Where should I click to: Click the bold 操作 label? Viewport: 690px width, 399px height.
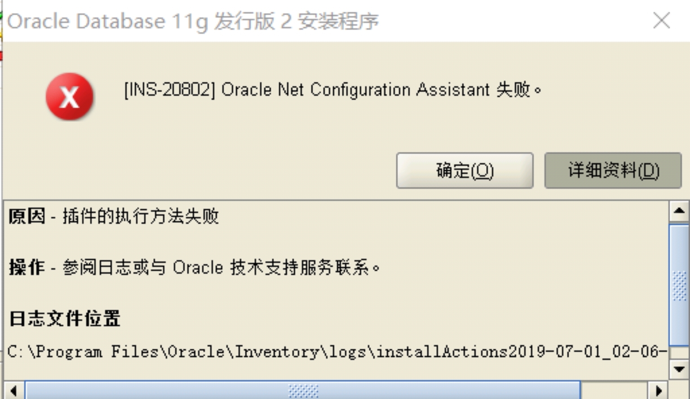pos(27,267)
